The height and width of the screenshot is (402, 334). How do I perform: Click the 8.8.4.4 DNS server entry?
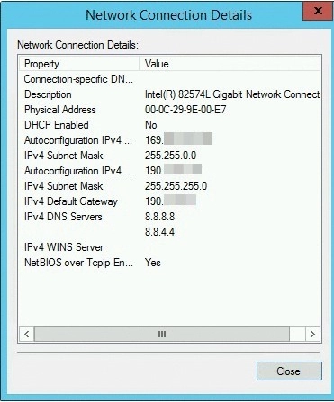pyautogui.click(x=159, y=232)
